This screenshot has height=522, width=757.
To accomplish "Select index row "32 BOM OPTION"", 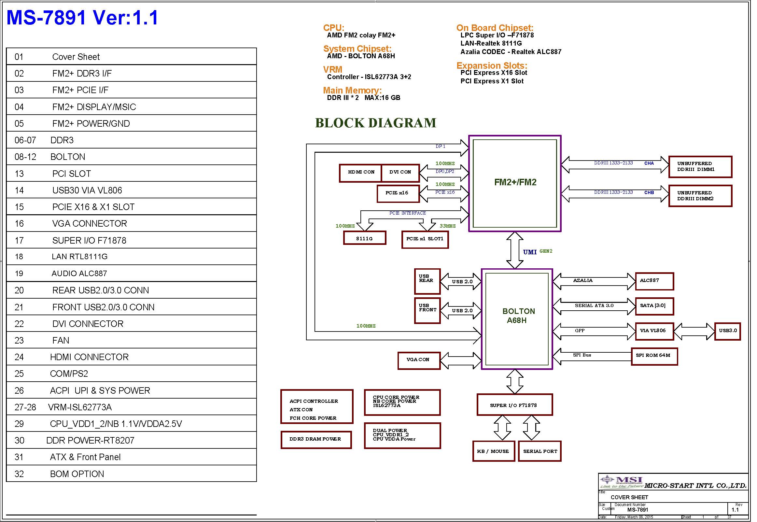I will (132, 473).
